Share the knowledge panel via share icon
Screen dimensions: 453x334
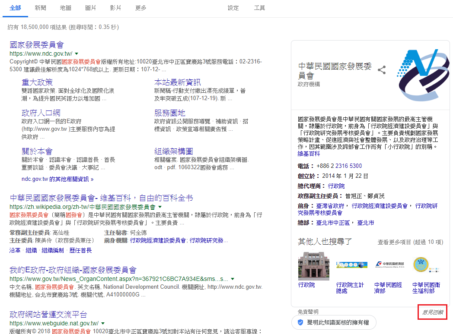coord(382,70)
